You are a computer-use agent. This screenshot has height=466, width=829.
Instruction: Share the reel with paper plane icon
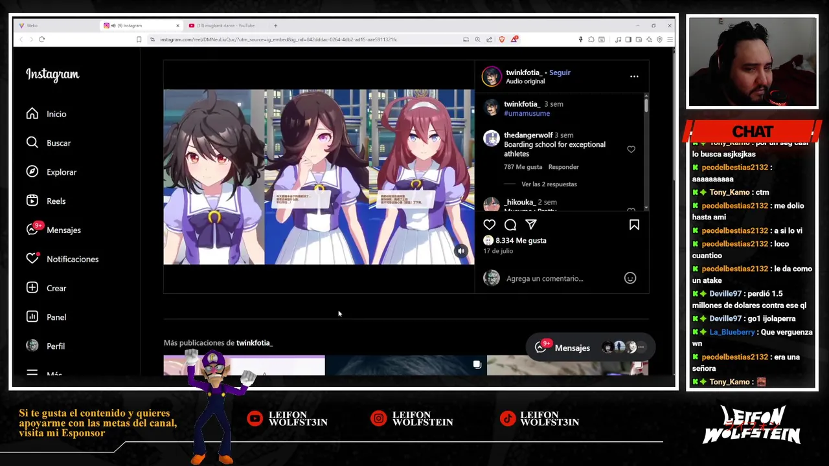pyautogui.click(x=531, y=225)
